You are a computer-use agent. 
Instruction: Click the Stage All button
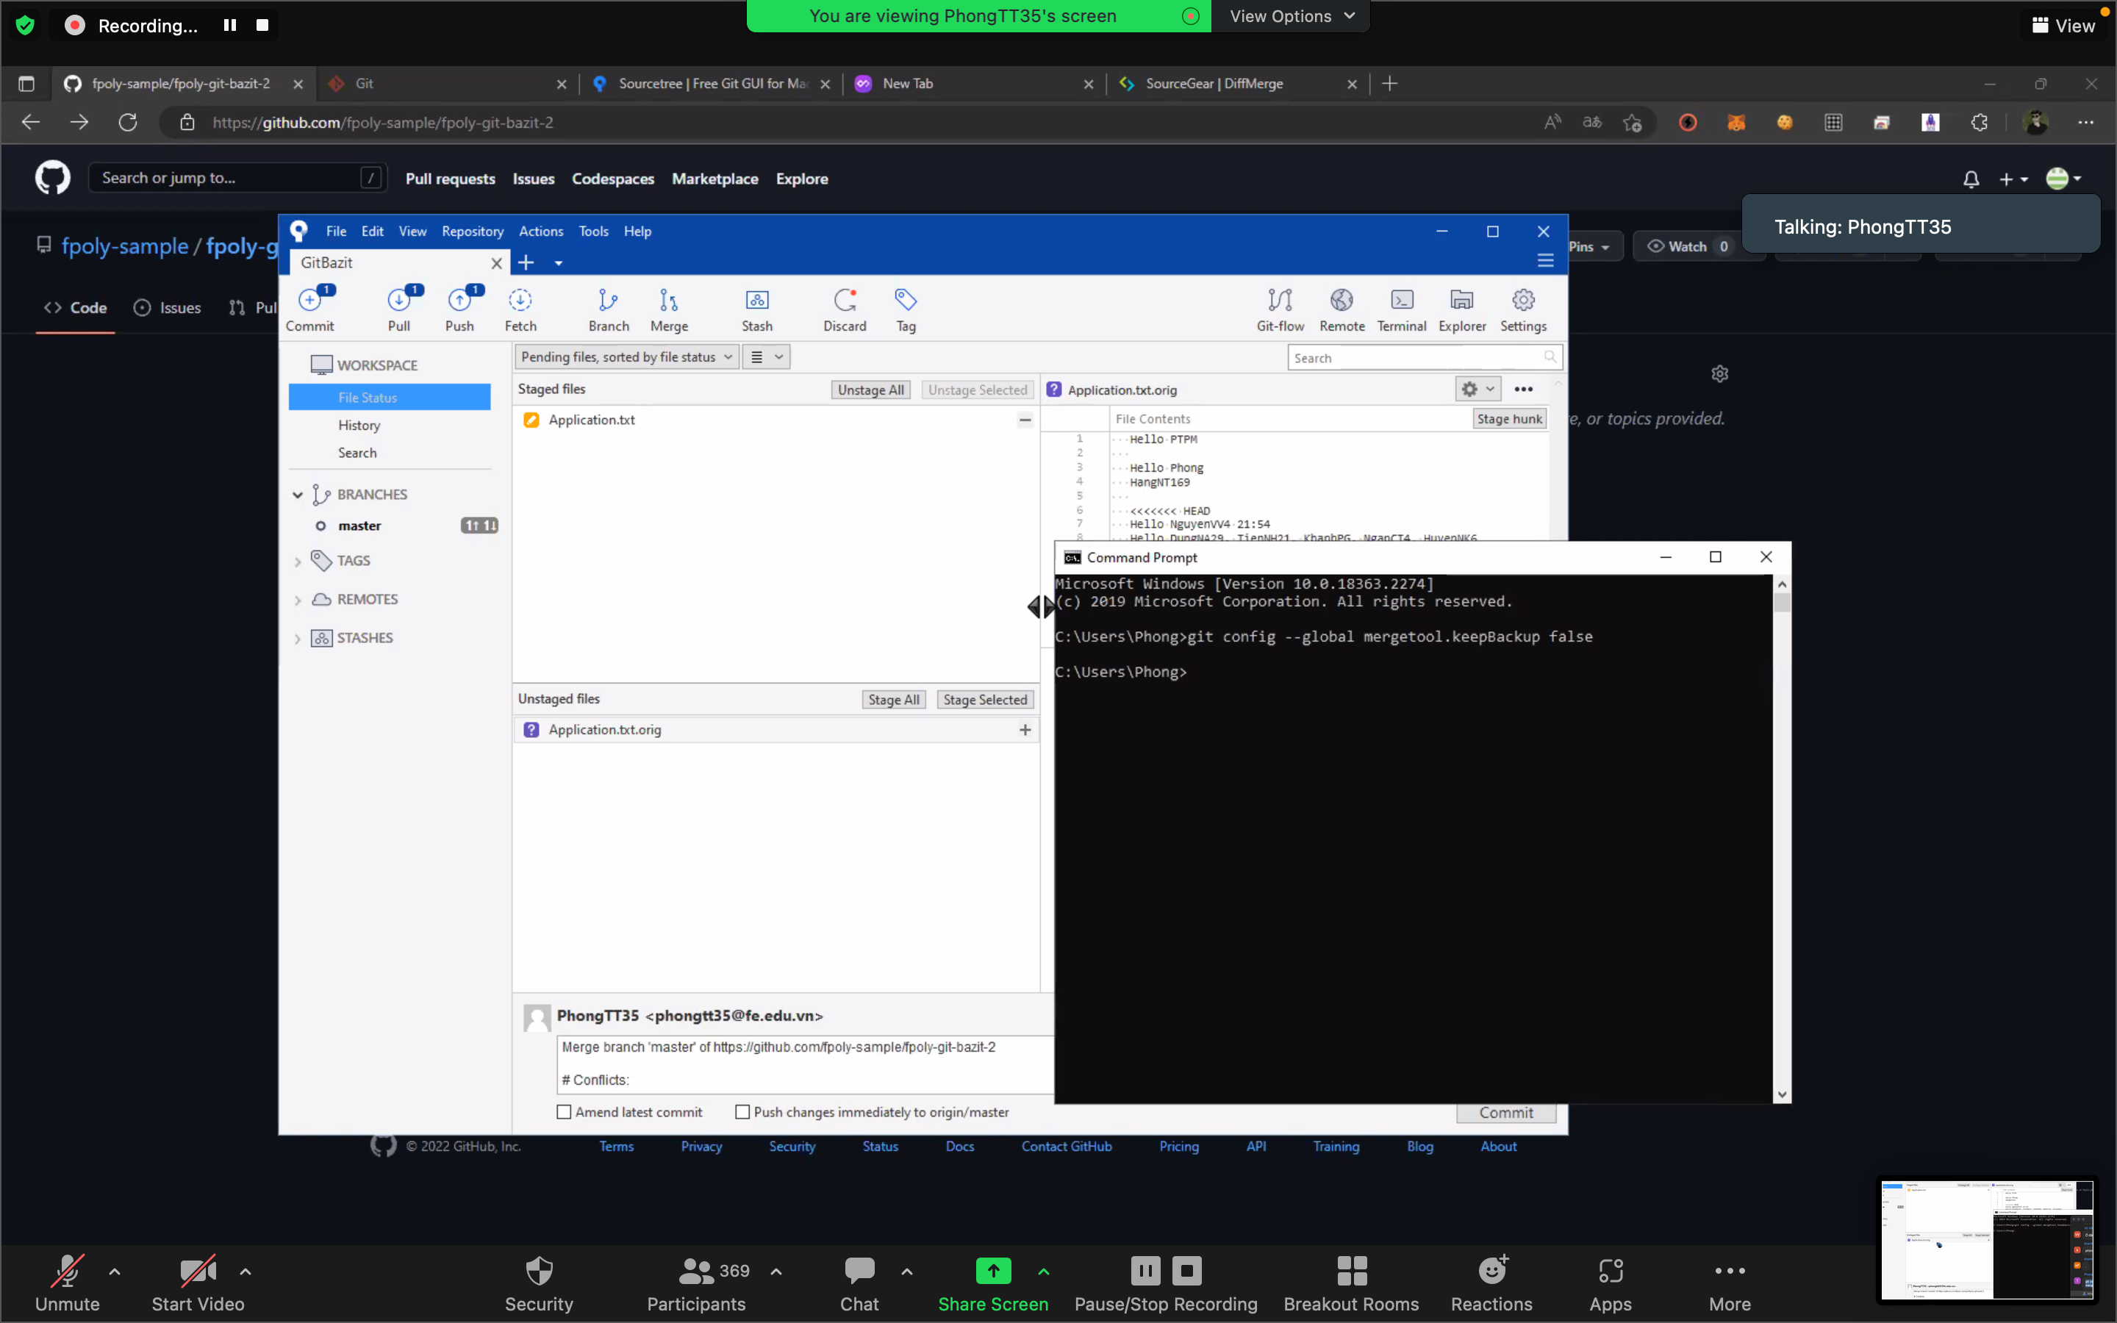click(893, 700)
